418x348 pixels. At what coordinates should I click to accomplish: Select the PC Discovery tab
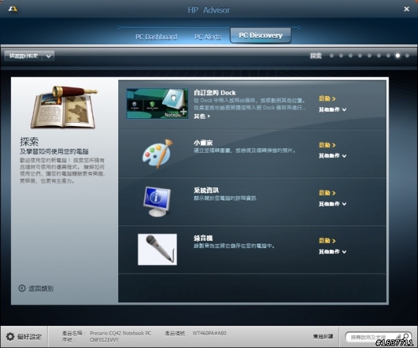click(x=261, y=35)
